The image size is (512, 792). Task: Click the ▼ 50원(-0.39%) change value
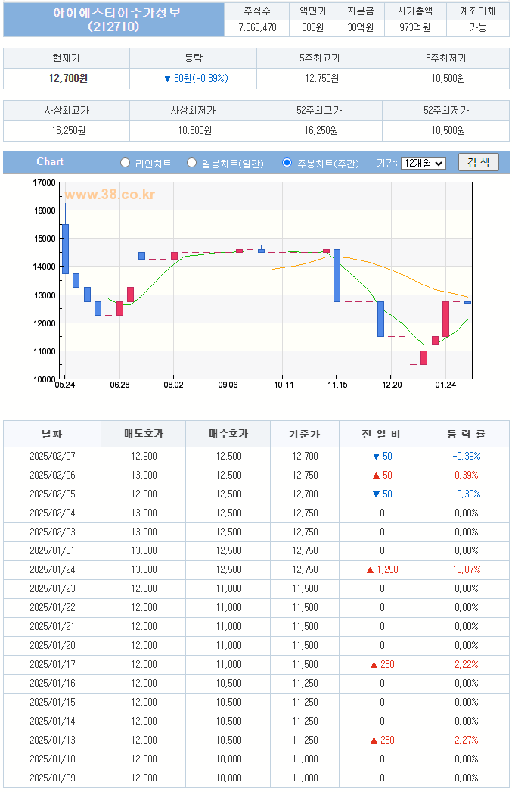pos(196,78)
